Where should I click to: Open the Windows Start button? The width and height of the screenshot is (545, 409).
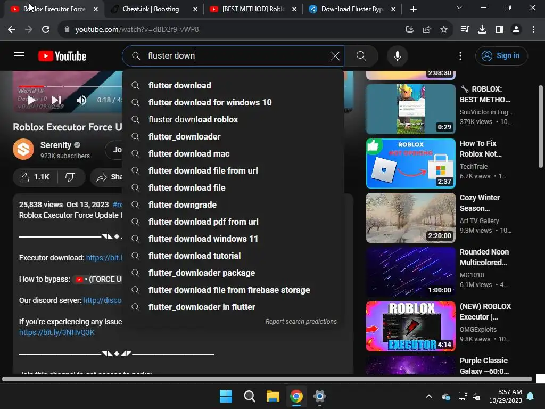point(226,396)
